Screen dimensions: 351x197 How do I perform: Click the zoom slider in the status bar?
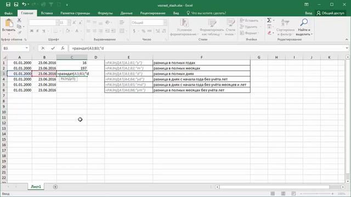click(317, 194)
